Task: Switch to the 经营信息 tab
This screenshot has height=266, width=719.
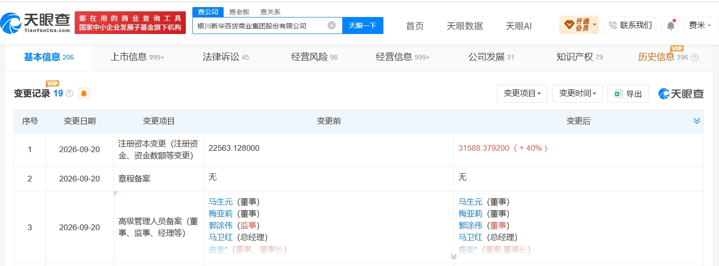Action: [x=403, y=57]
